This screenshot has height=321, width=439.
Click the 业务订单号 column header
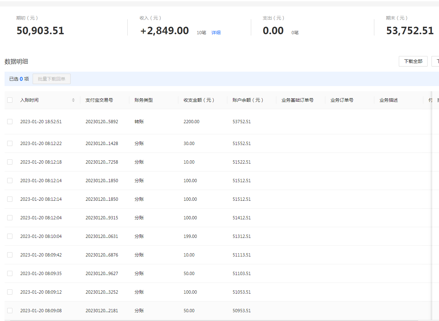tap(342, 100)
